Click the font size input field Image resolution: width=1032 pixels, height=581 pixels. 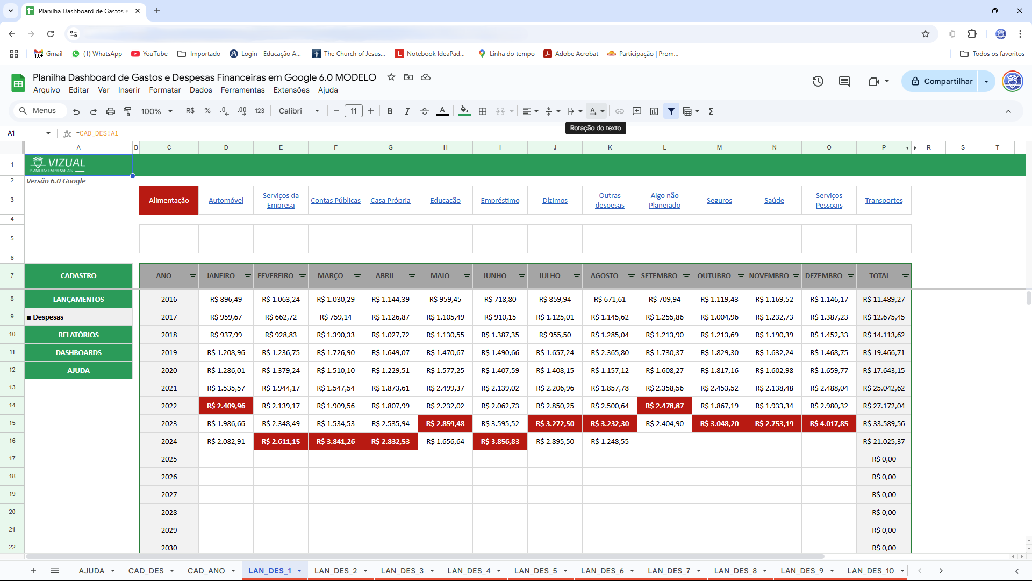[353, 111]
